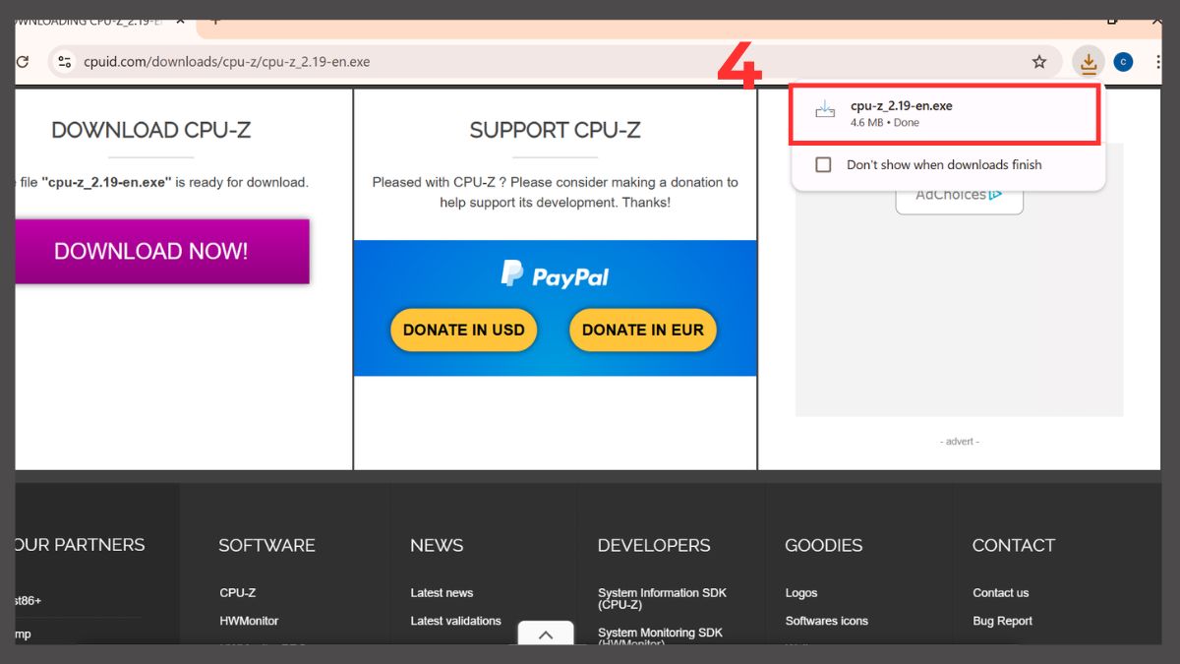Click the DOWNLOAD CPU-Z heading

point(151,130)
